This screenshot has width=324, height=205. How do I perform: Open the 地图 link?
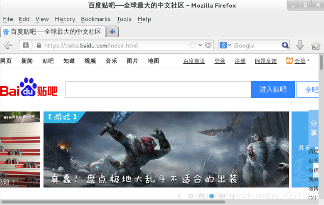(x=153, y=61)
